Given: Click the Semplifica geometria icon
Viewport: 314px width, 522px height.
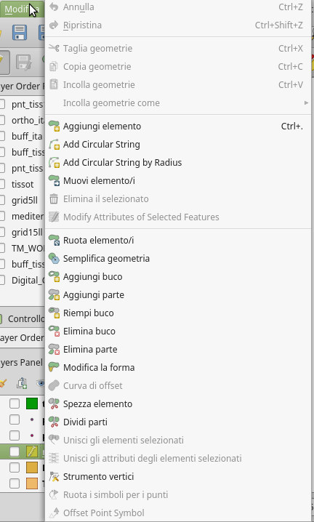Looking at the screenshot, I should (54, 259).
